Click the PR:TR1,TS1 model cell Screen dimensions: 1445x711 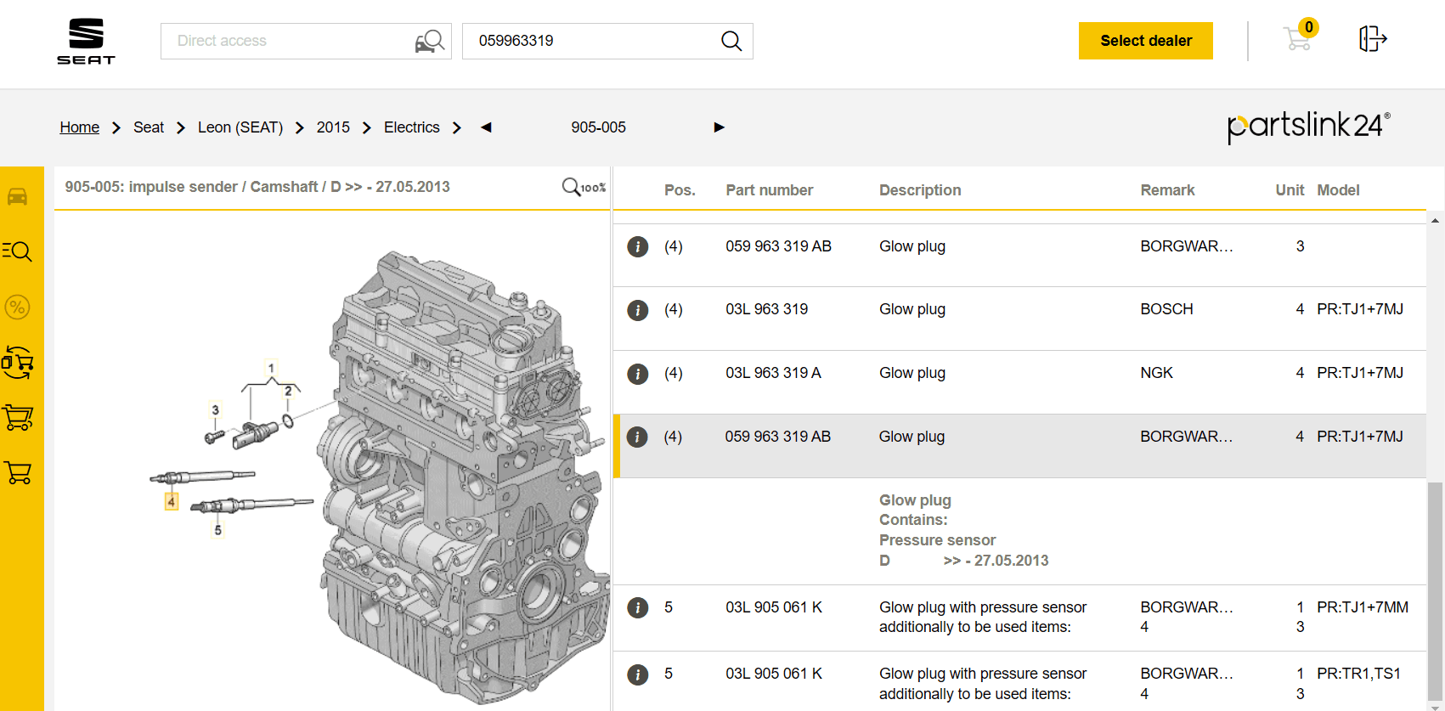[x=1358, y=674]
